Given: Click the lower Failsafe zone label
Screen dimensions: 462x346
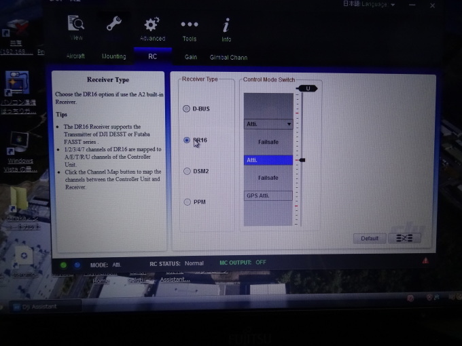Looking at the screenshot, I should [268, 178].
